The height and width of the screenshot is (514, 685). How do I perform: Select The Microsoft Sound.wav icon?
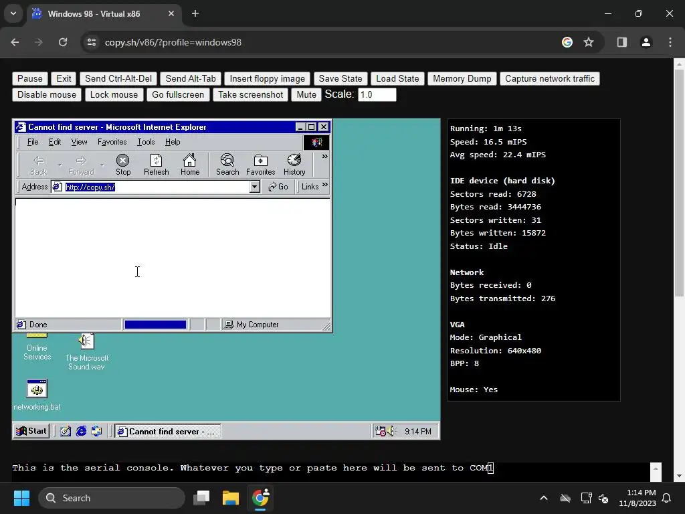click(86, 351)
